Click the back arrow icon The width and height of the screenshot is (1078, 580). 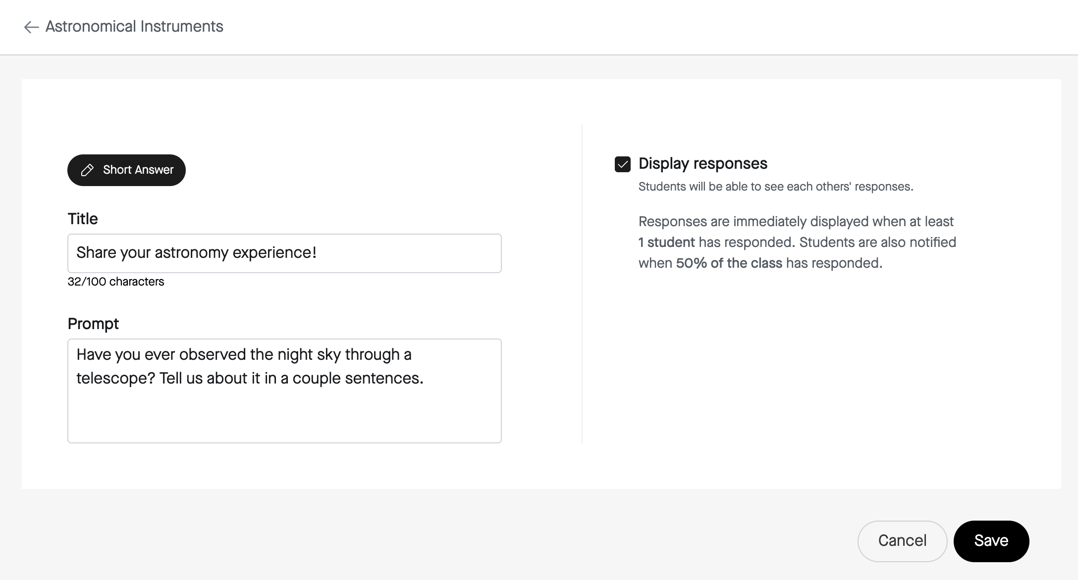[x=31, y=27]
